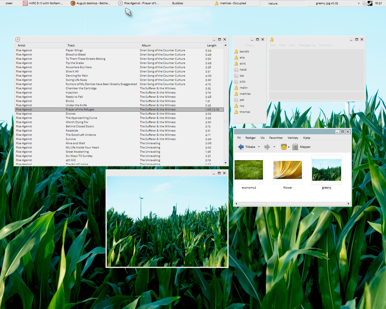Click the Tilbake back arrow icon
The width and height of the screenshot is (386, 309).
(241, 147)
